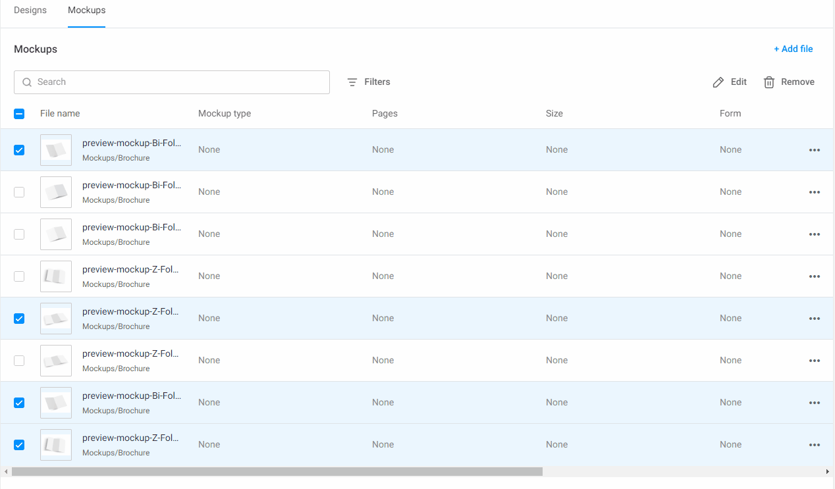Select the Edit pencil icon
This screenshot has width=835, height=489.
718,82
